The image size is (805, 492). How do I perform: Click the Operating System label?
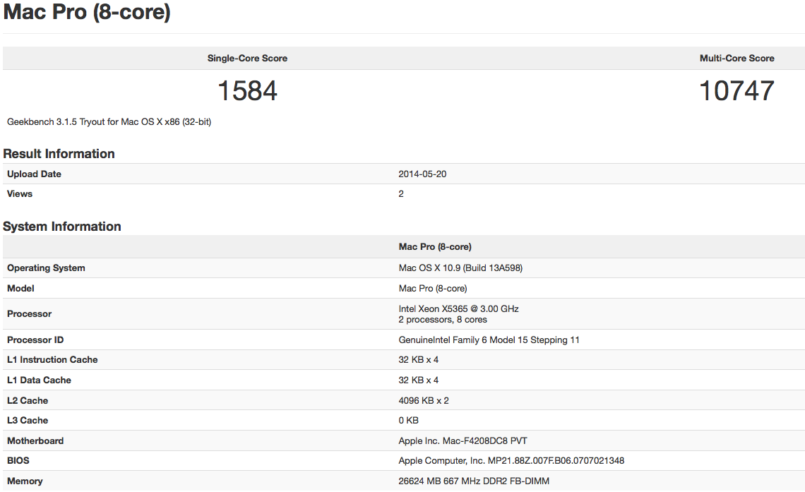coord(46,268)
